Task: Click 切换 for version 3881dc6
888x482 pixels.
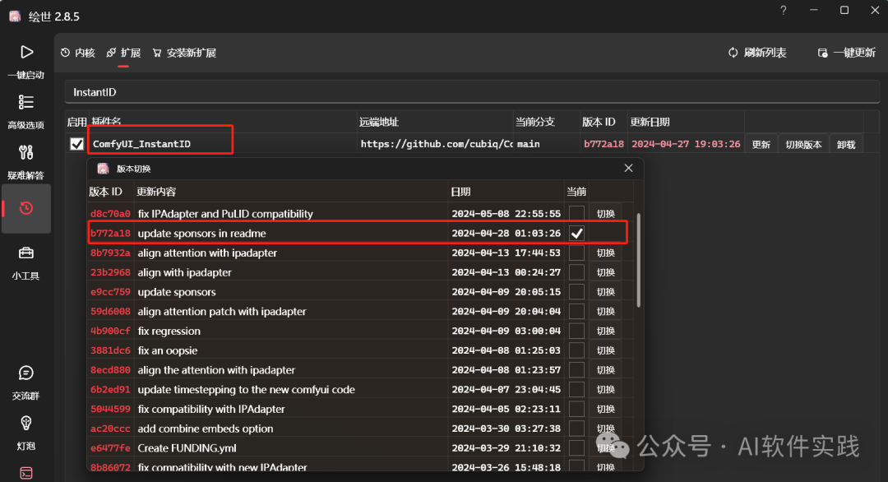Action: pos(605,350)
